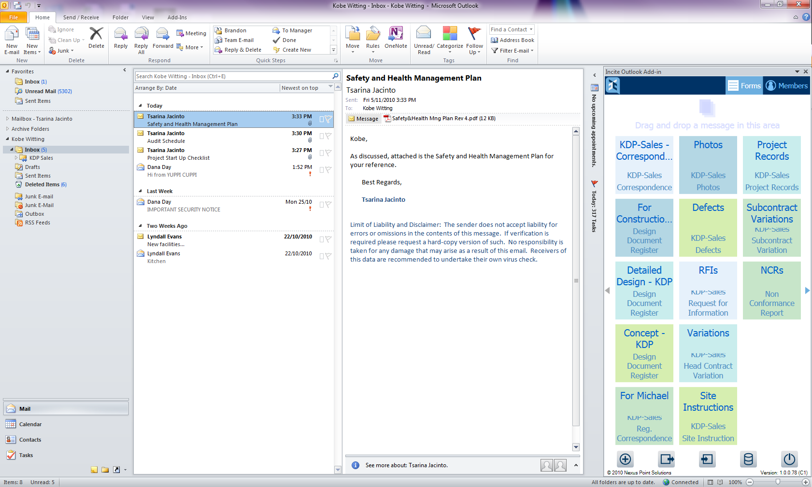
Task: Collapse the Today email group
Action: [141, 106]
